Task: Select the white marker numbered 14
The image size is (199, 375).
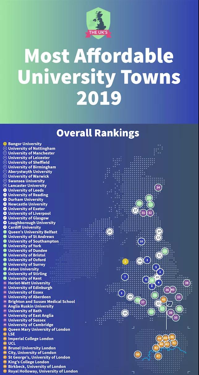Action: coord(159,231)
